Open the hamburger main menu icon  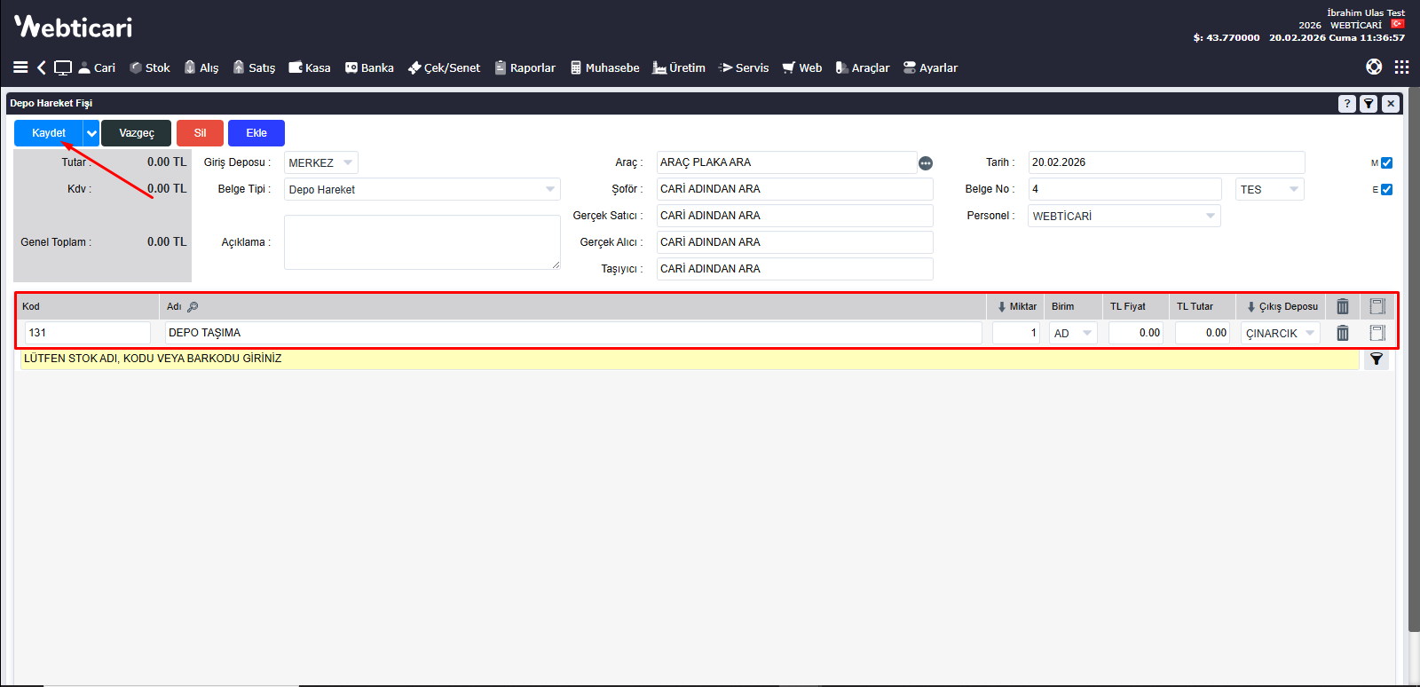click(x=20, y=67)
